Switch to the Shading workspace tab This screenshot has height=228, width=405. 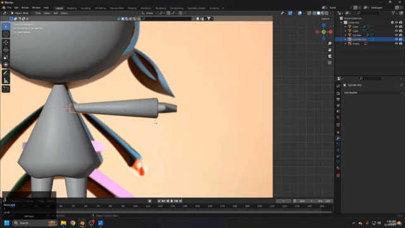point(132,8)
